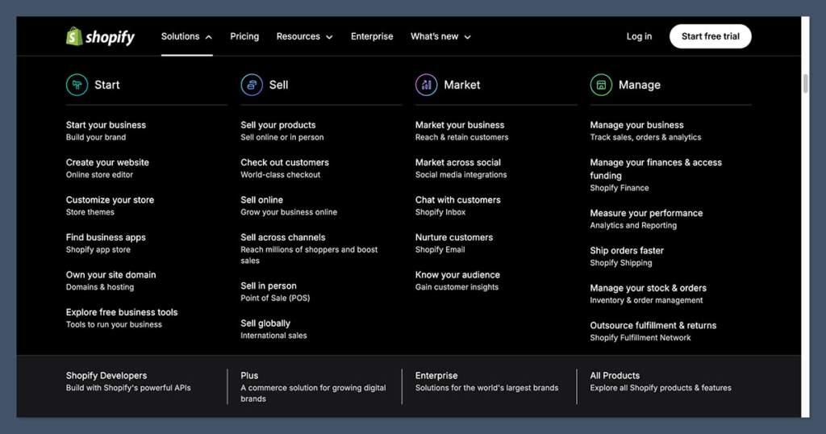Screen dimensions: 826x434
Task: Click the Start section heading
Action: click(x=107, y=85)
